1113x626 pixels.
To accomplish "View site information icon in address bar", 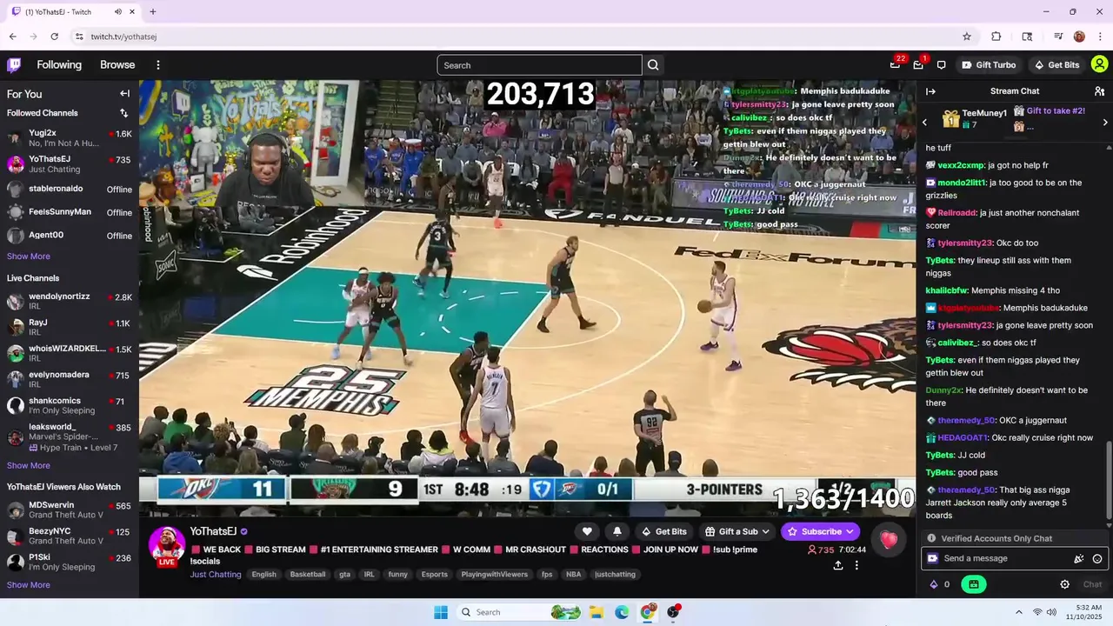I will click(x=79, y=37).
